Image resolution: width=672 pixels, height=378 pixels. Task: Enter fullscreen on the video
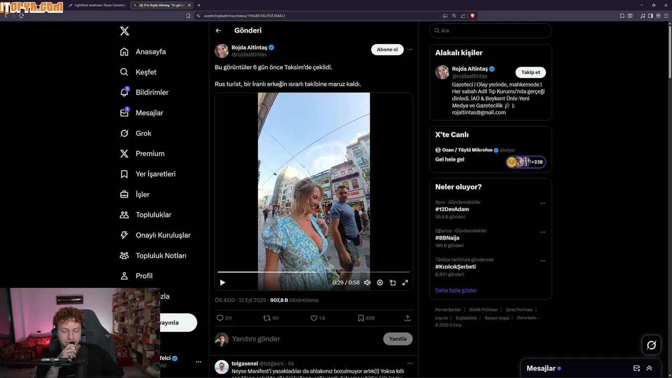(405, 282)
